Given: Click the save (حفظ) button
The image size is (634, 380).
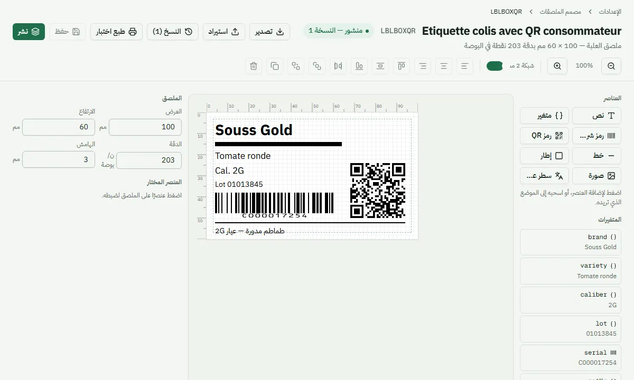Looking at the screenshot, I should [x=68, y=32].
